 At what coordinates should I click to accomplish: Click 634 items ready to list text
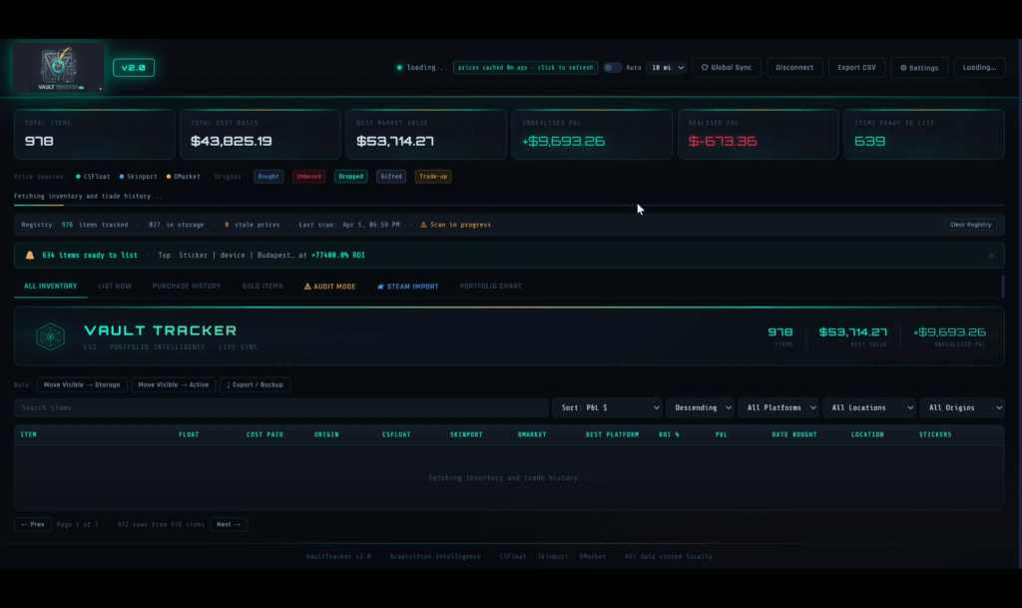(x=90, y=256)
